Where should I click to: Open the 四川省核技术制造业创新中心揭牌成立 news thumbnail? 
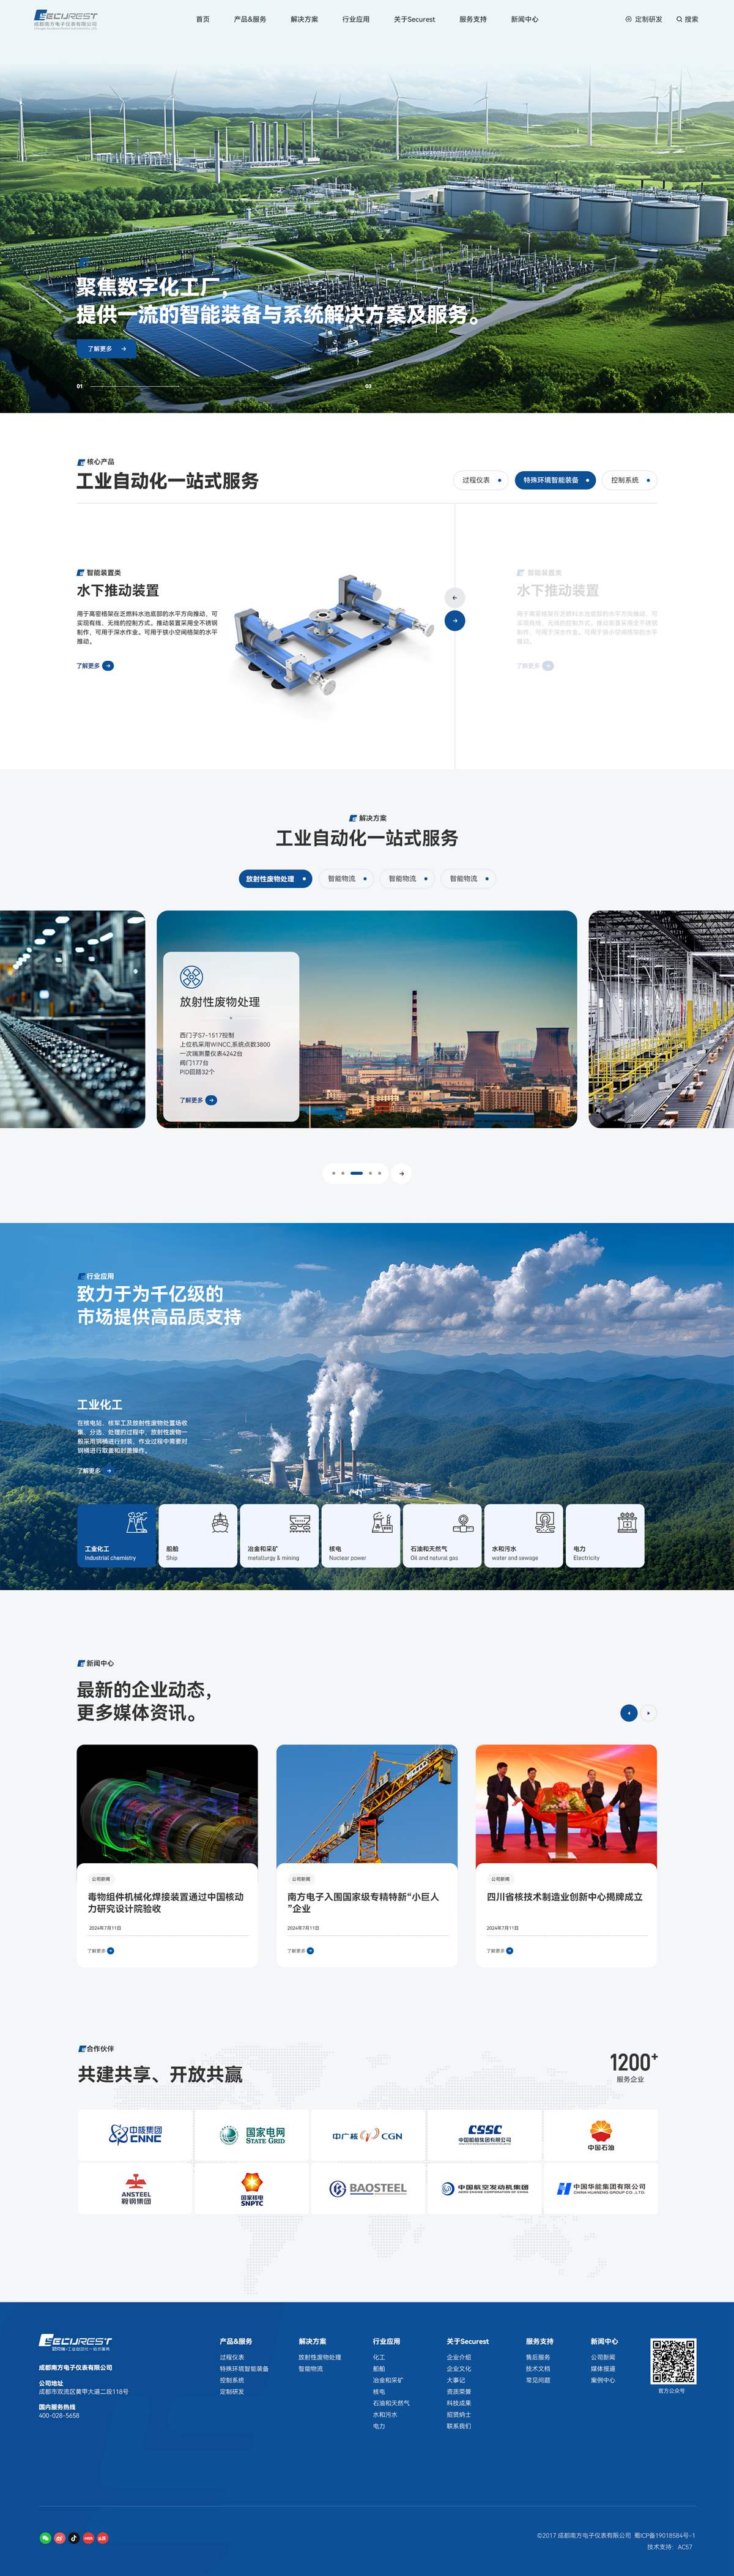(x=566, y=1804)
